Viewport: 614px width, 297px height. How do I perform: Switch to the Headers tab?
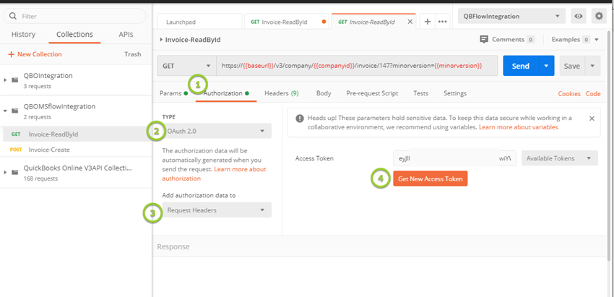281,93
